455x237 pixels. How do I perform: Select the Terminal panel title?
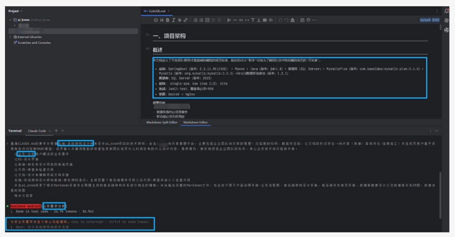pyautogui.click(x=15, y=131)
